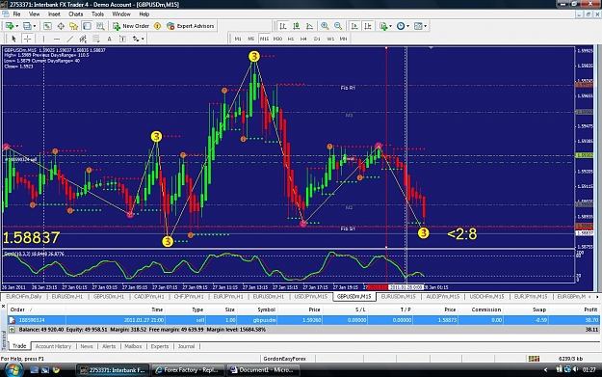Expand the new chart dropdown arrow
The height and width of the screenshot is (377, 602).
[17, 27]
